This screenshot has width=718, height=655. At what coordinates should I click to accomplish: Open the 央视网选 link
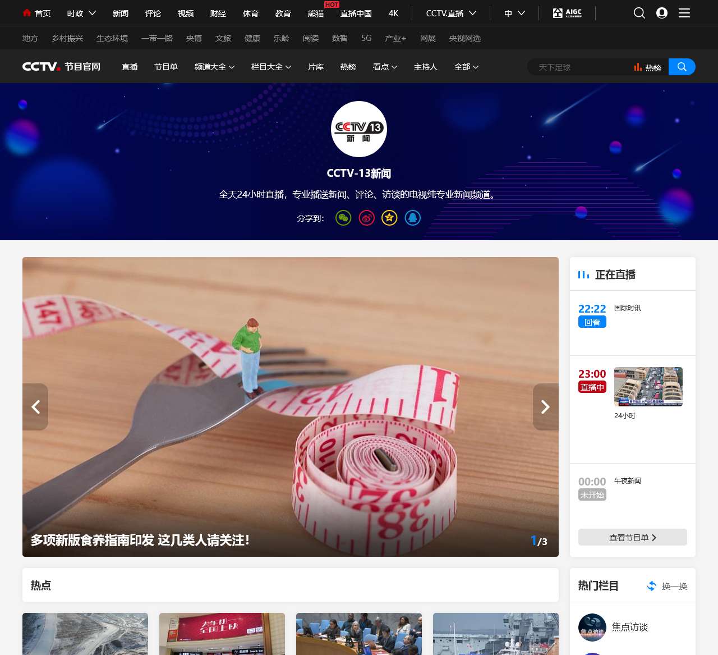pos(465,38)
